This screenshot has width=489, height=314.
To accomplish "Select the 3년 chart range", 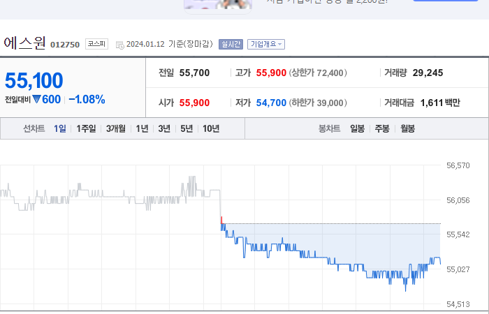I will (x=164, y=128).
